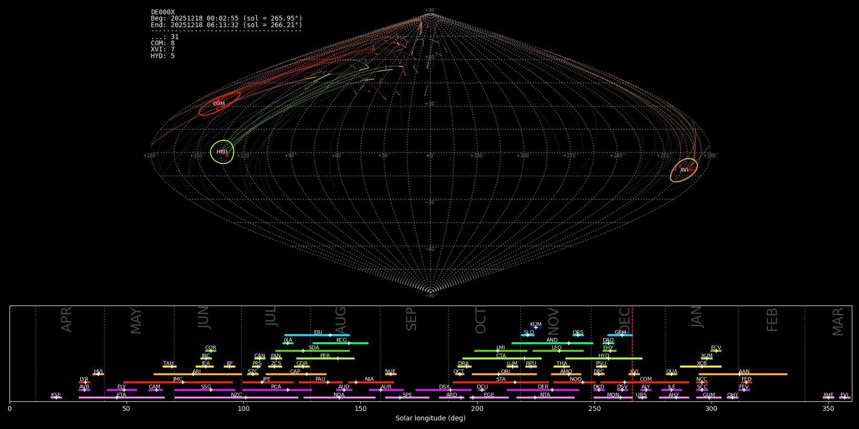
Task: Click the DE000X station title text
Action: 163,12
